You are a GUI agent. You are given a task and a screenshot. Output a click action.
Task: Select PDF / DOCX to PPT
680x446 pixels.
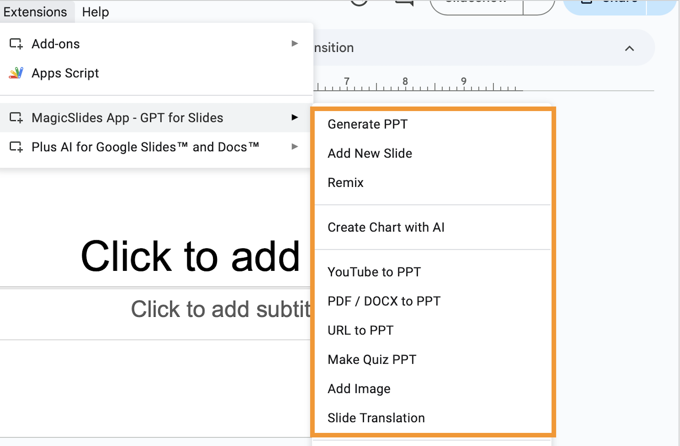[x=433, y=301]
